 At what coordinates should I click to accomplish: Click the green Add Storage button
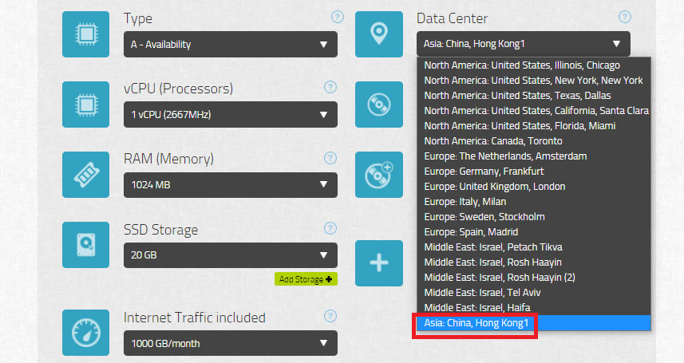pyautogui.click(x=306, y=279)
